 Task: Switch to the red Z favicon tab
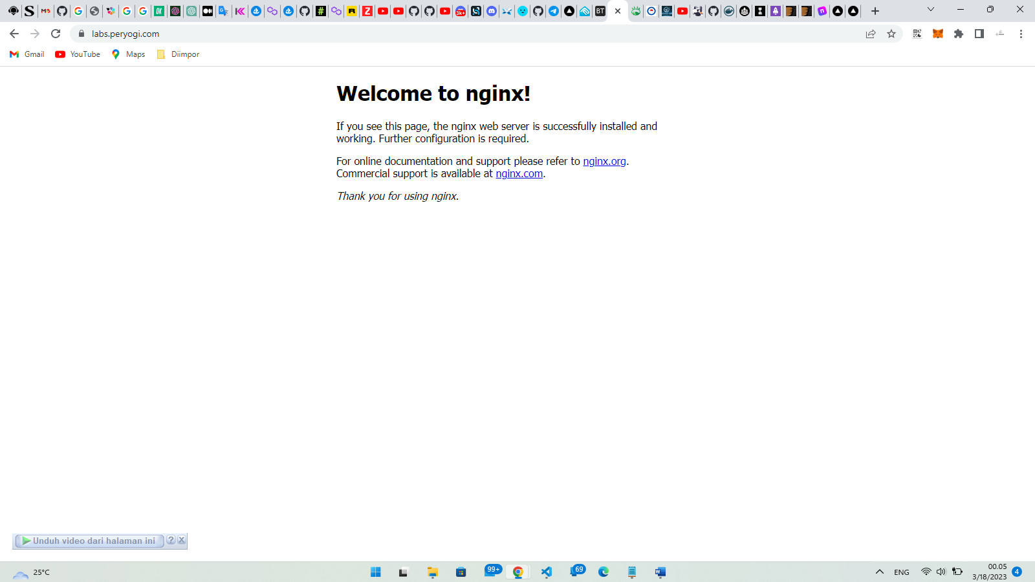coord(367,11)
